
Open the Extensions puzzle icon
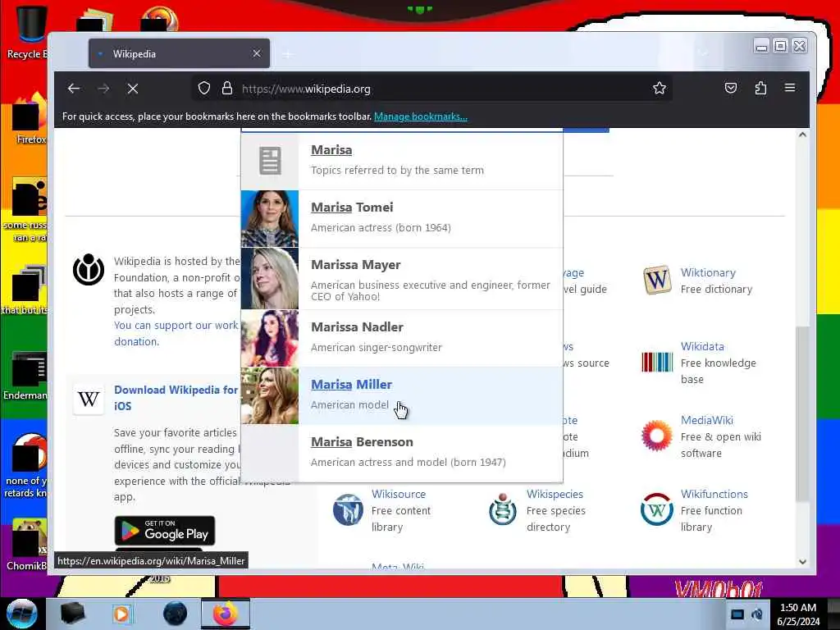(x=760, y=88)
